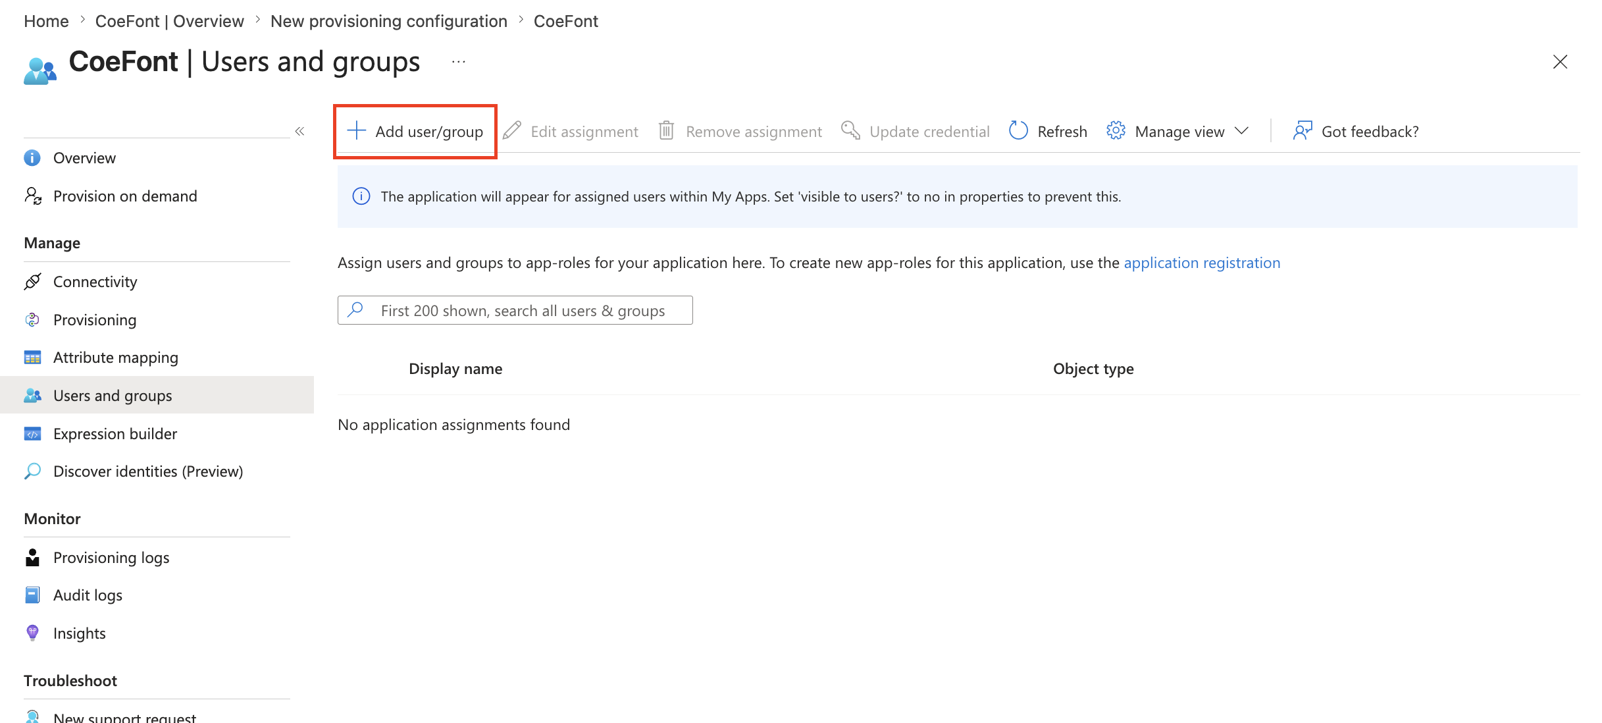Screen dimensions: 1602x723
Task: Close the Users and groups blade
Action: tap(1560, 62)
